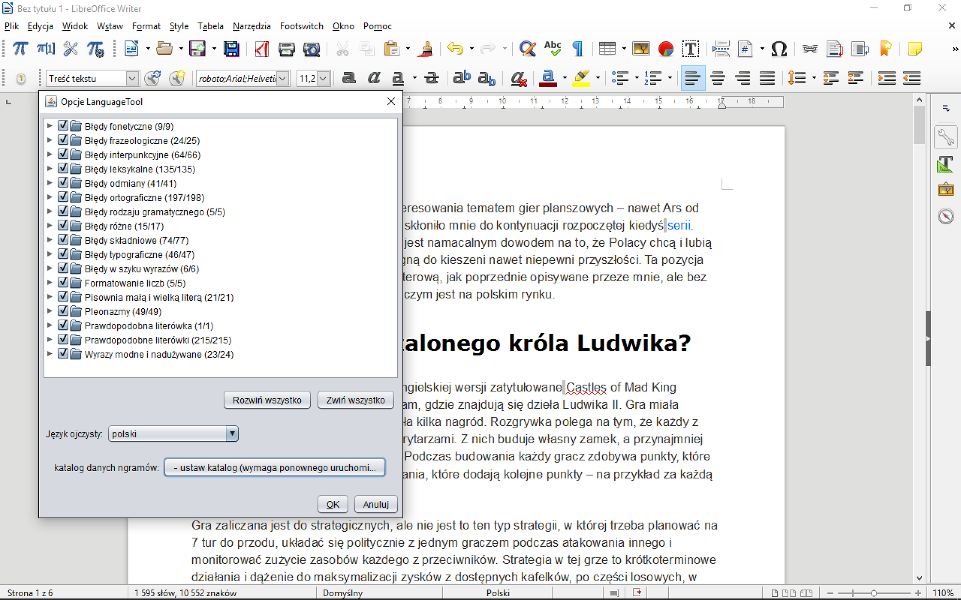Run spelling check (Abc icon)
This screenshot has height=600, width=961.
click(553, 49)
